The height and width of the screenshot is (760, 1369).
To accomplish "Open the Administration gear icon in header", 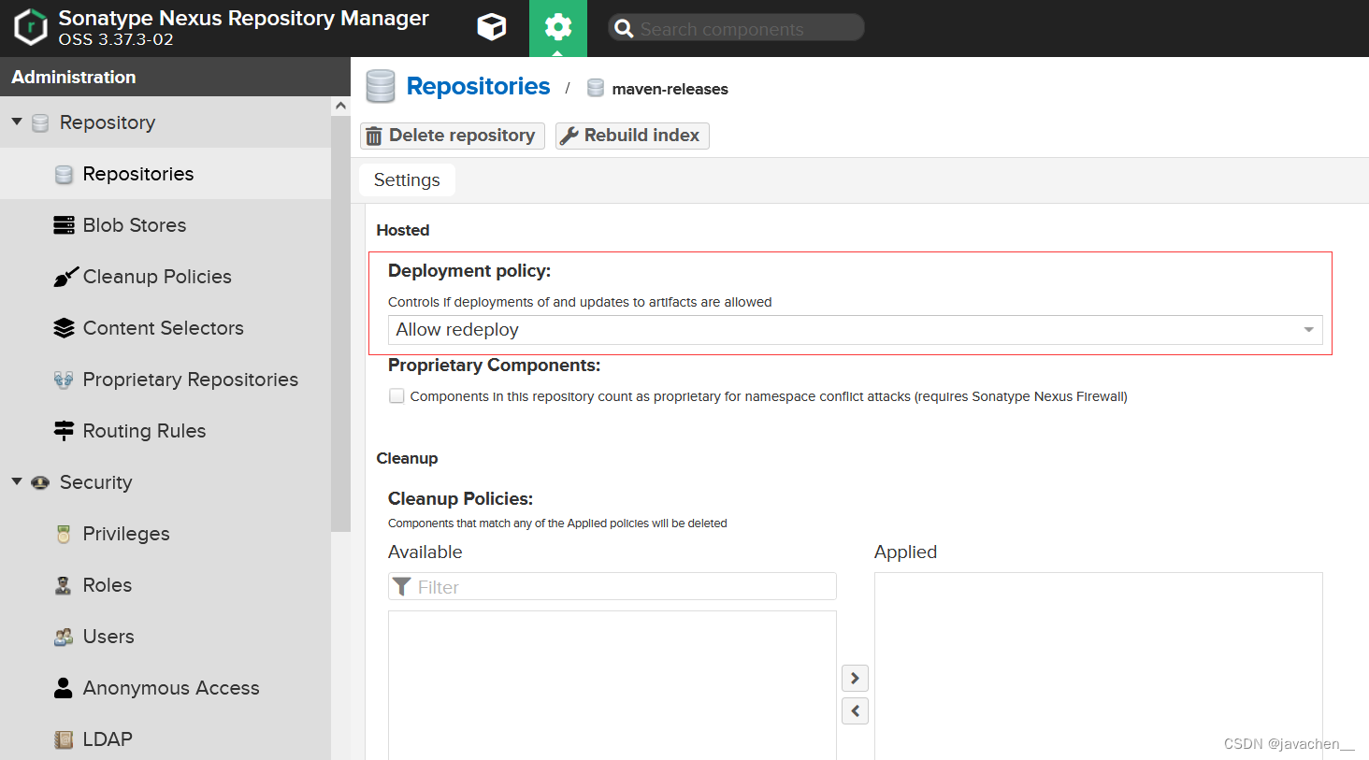I will coord(558,27).
